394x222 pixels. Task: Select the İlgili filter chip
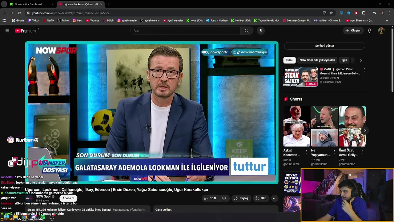[344, 60]
